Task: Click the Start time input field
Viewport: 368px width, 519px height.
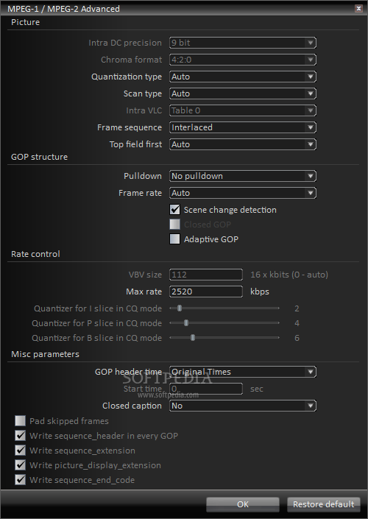Action: [x=206, y=389]
